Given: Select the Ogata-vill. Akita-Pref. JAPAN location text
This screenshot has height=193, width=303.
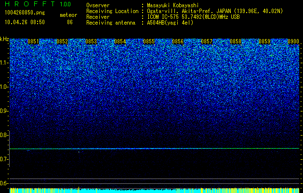Looking at the screenshot, I should (215, 11).
